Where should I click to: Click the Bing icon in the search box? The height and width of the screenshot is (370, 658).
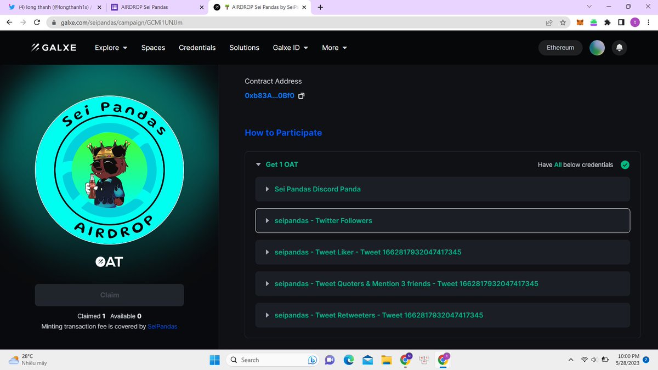pyautogui.click(x=313, y=360)
